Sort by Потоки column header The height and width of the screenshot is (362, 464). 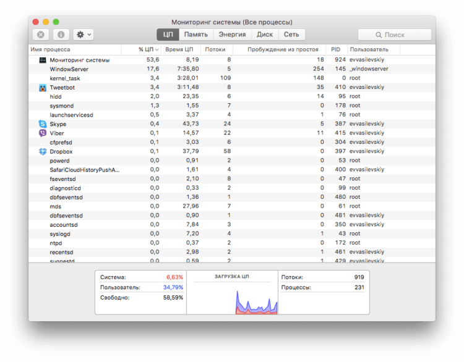pos(215,49)
